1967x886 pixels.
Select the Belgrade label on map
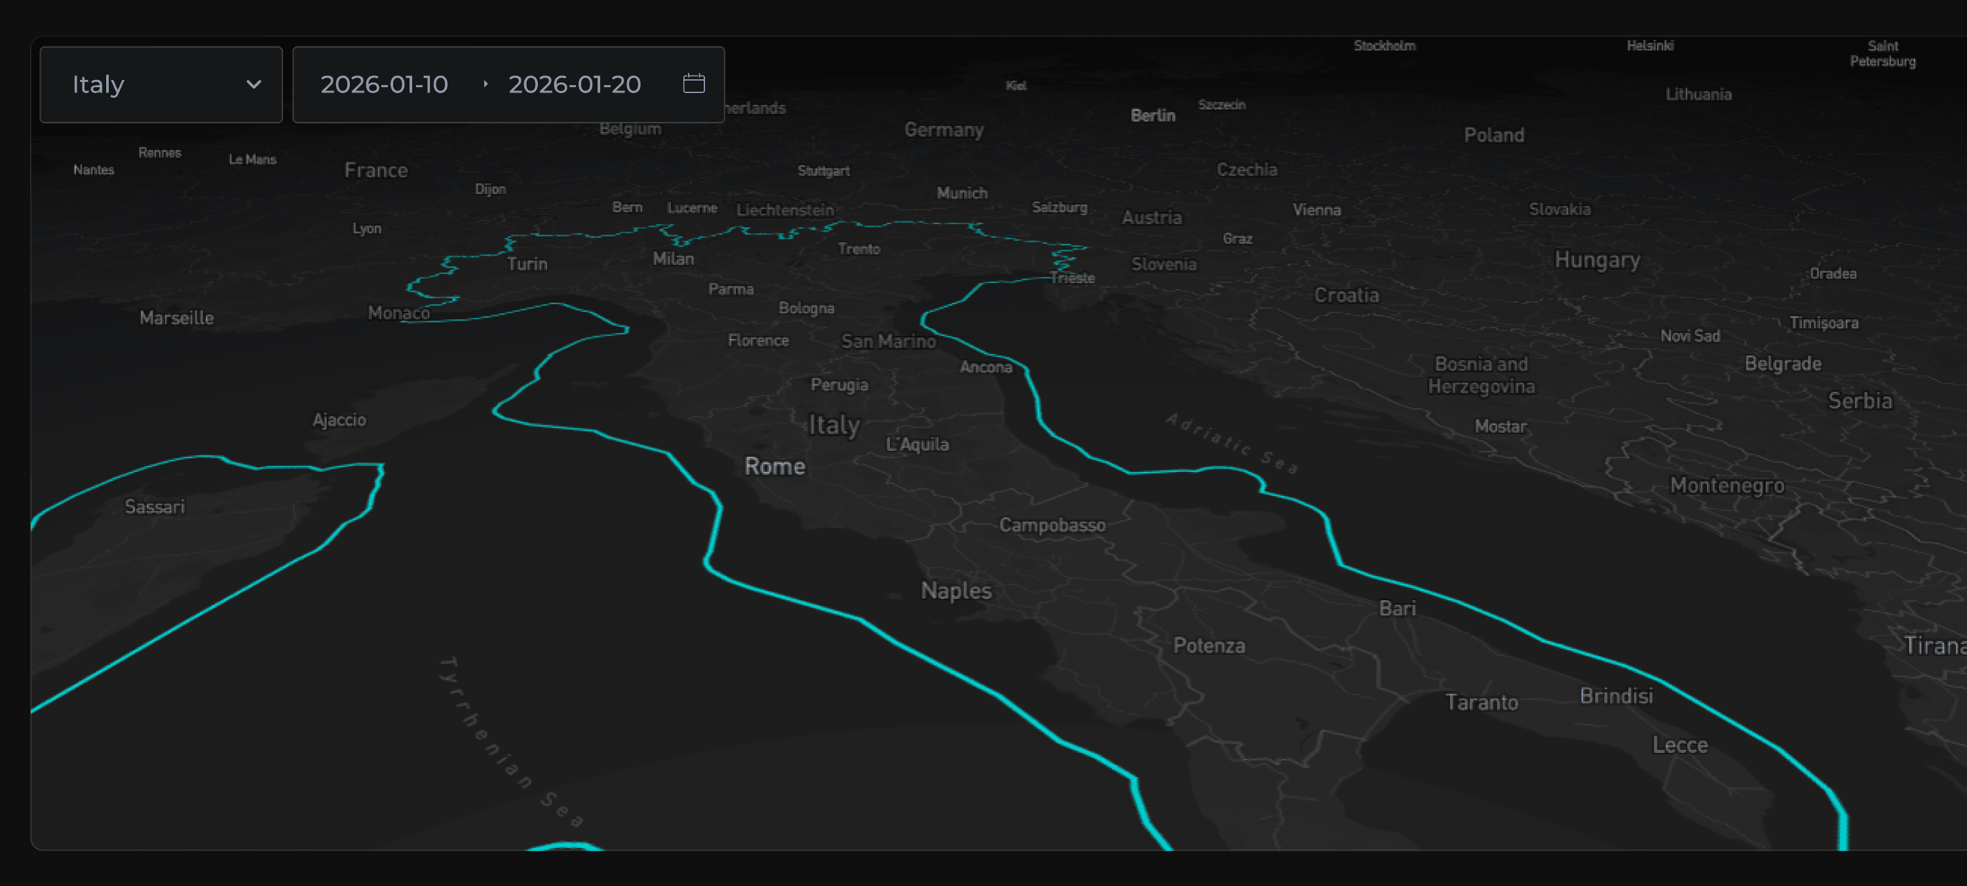(x=1782, y=364)
